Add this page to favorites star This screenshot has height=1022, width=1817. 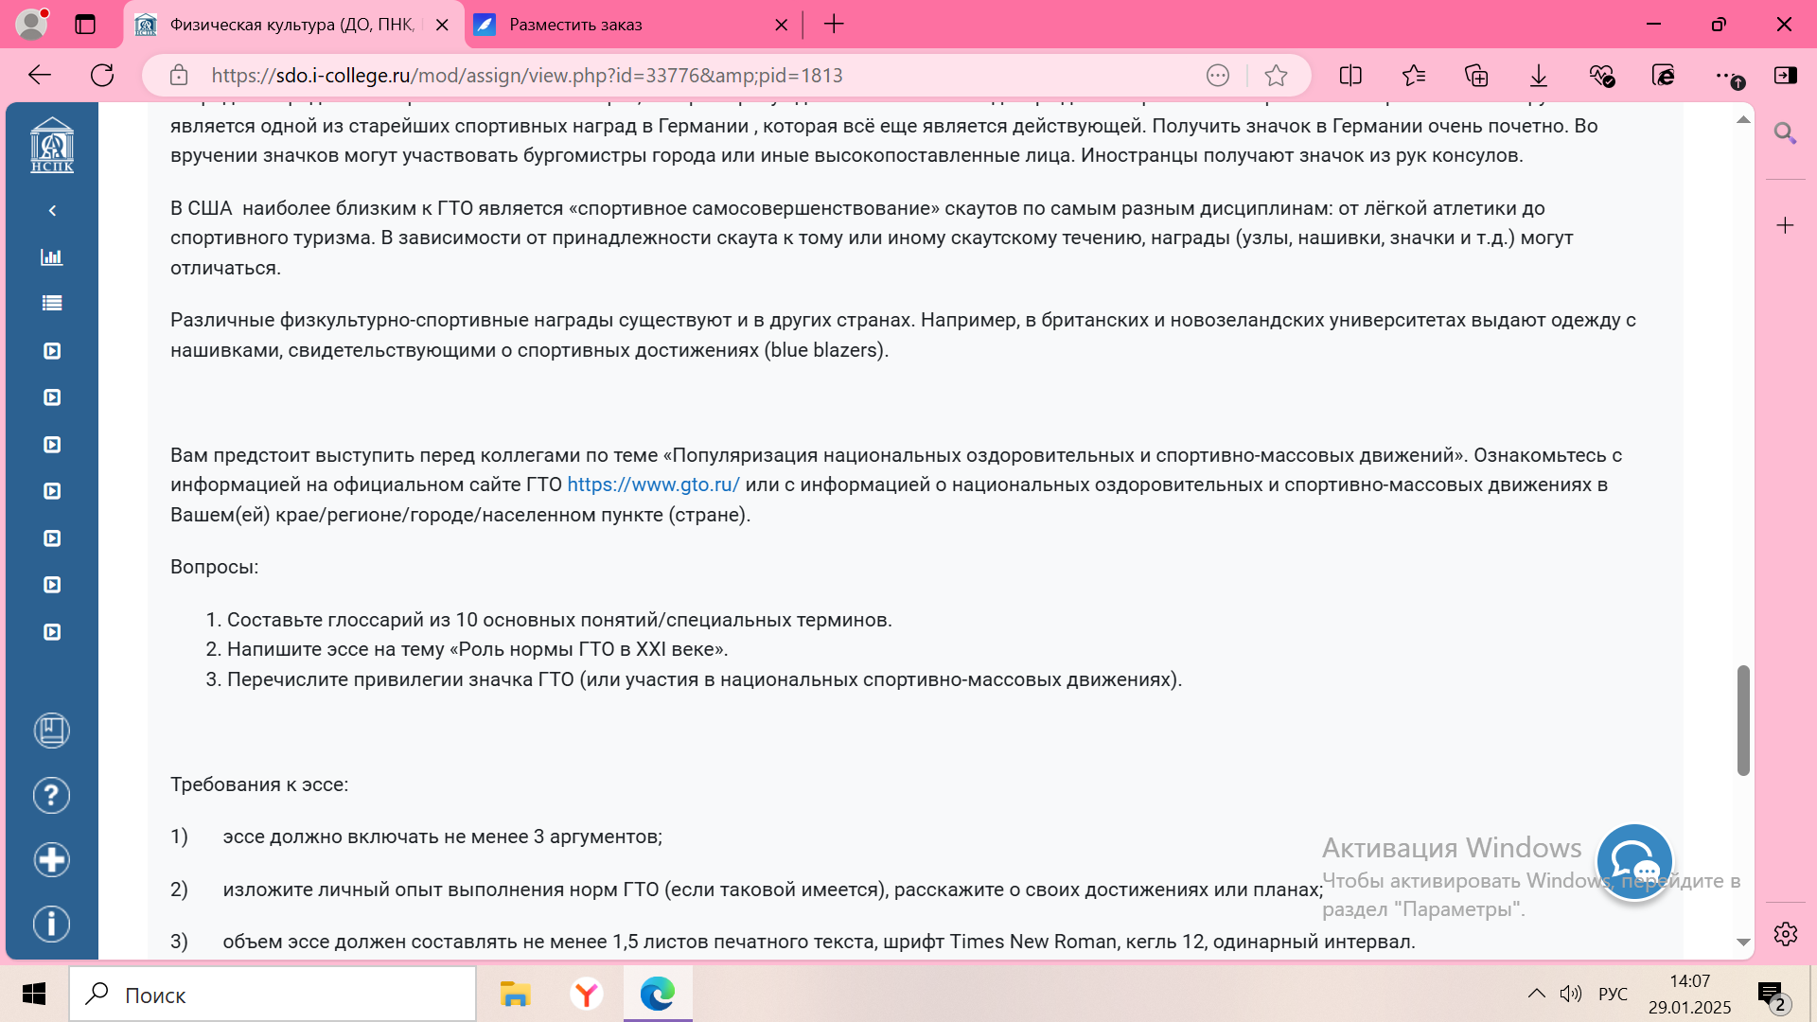pyautogui.click(x=1276, y=76)
